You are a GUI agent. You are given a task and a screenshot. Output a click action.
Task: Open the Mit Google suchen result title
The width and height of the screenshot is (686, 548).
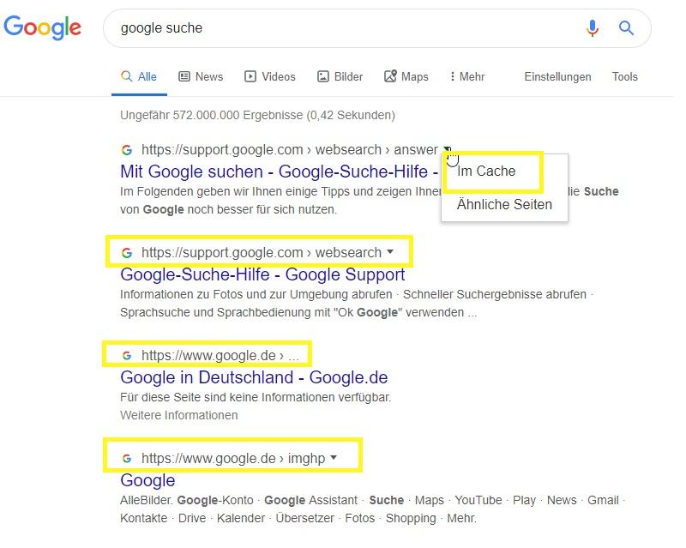pyautogui.click(x=274, y=172)
